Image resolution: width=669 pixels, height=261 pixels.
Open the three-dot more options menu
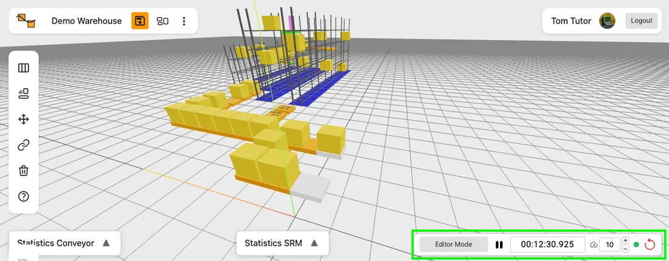(x=184, y=21)
